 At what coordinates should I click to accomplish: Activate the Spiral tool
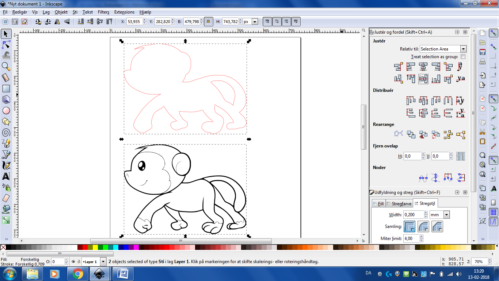[x=6, y=132]
